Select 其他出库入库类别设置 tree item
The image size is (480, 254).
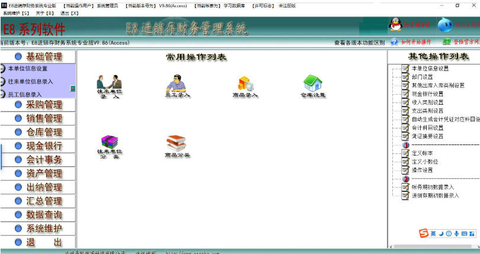coord(438,85)
